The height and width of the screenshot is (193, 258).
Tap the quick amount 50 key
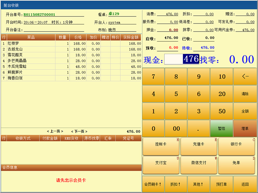point(222,111)
